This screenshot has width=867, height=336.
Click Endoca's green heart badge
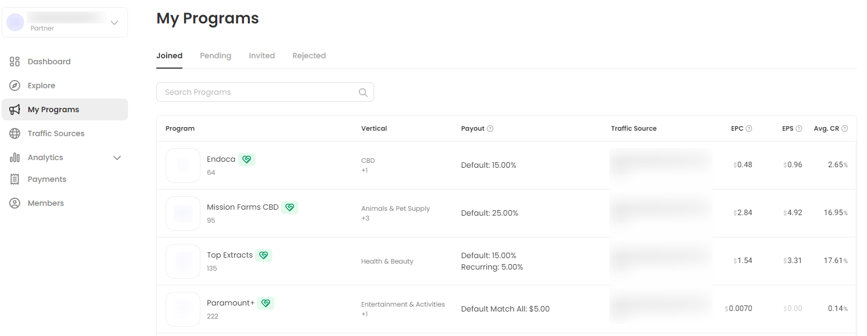click(247, 160)
